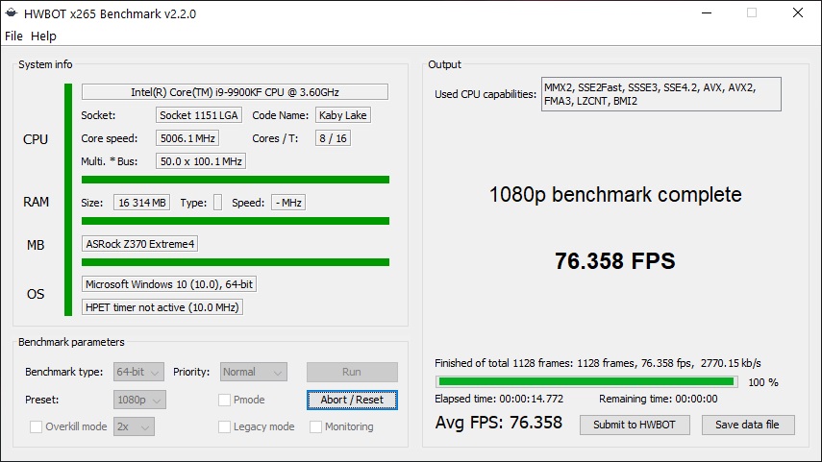Open the Benchmark type 64-bit dropdown

click(x=138, y=372)
